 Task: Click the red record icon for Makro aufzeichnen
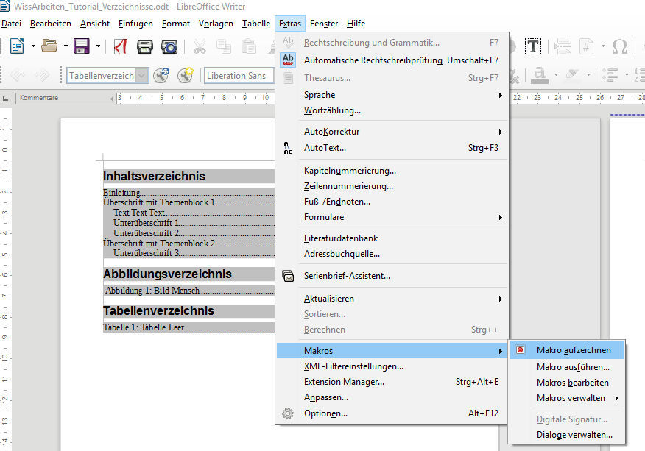tap(521, 350)
